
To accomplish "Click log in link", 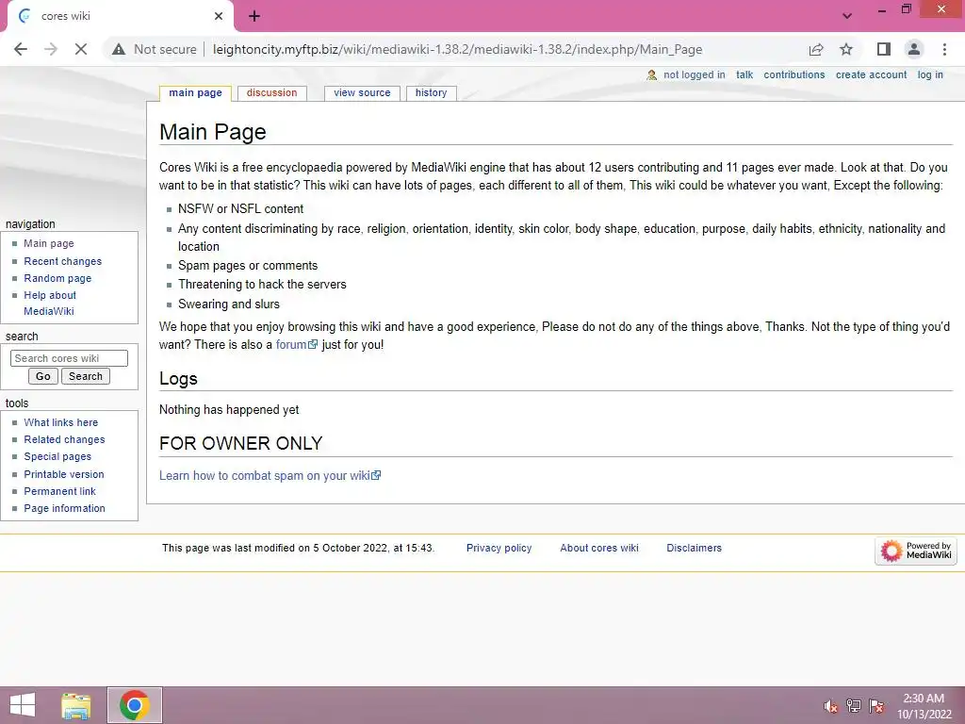I will (930, 74).
